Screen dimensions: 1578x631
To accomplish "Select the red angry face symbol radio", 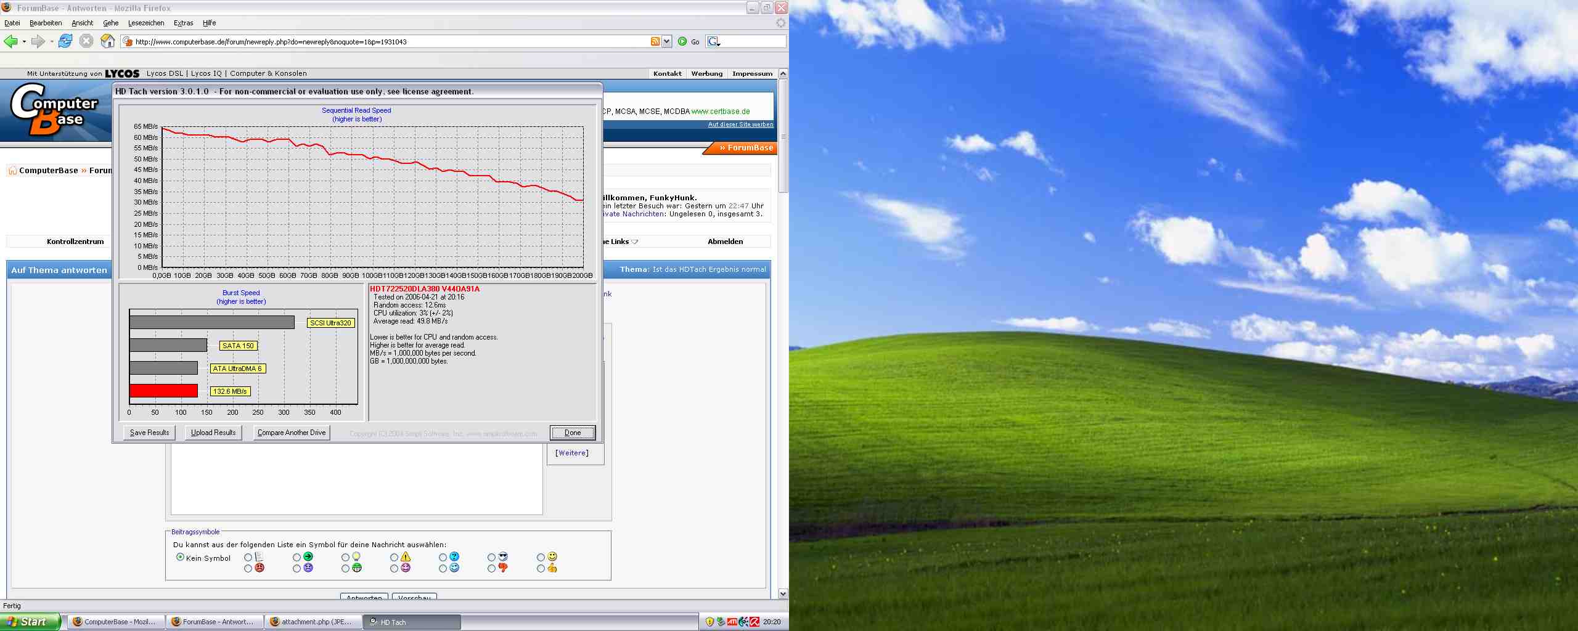I will pos(248,569).
